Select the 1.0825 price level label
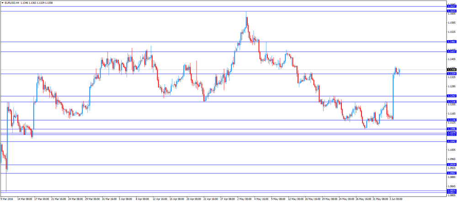Image resolution: width=457 pixels, height=202 pixels. [x=452, y=190]
